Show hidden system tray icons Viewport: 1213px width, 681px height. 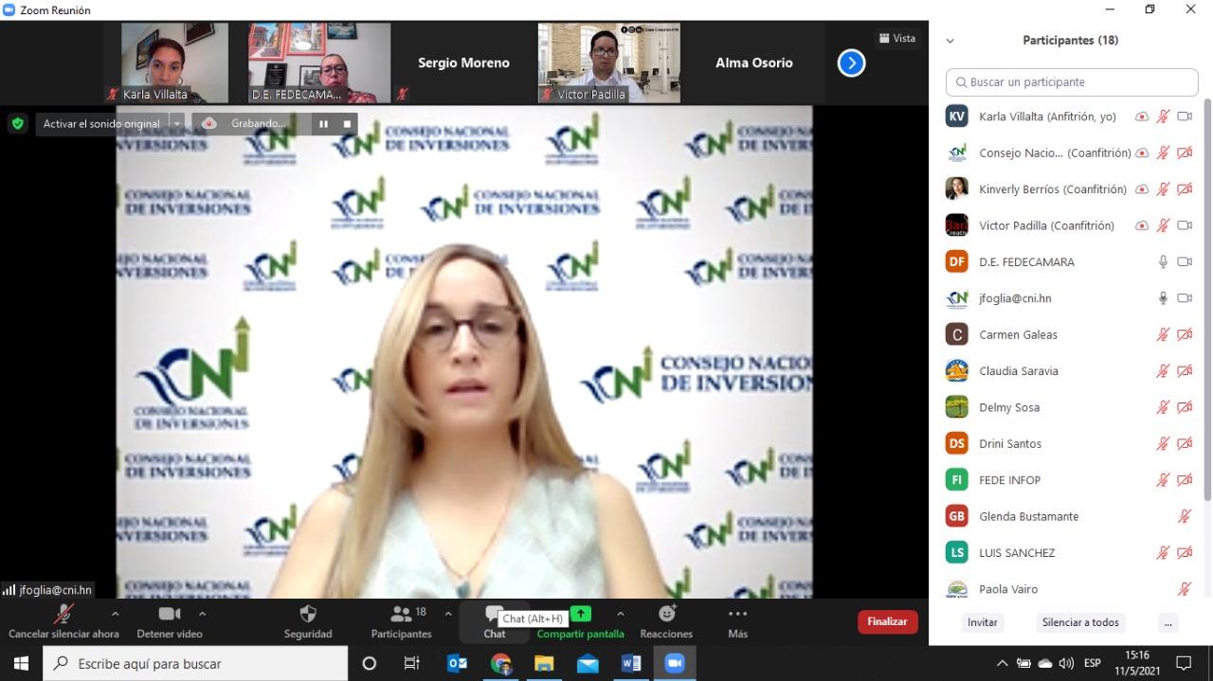tap(1002, 663)
